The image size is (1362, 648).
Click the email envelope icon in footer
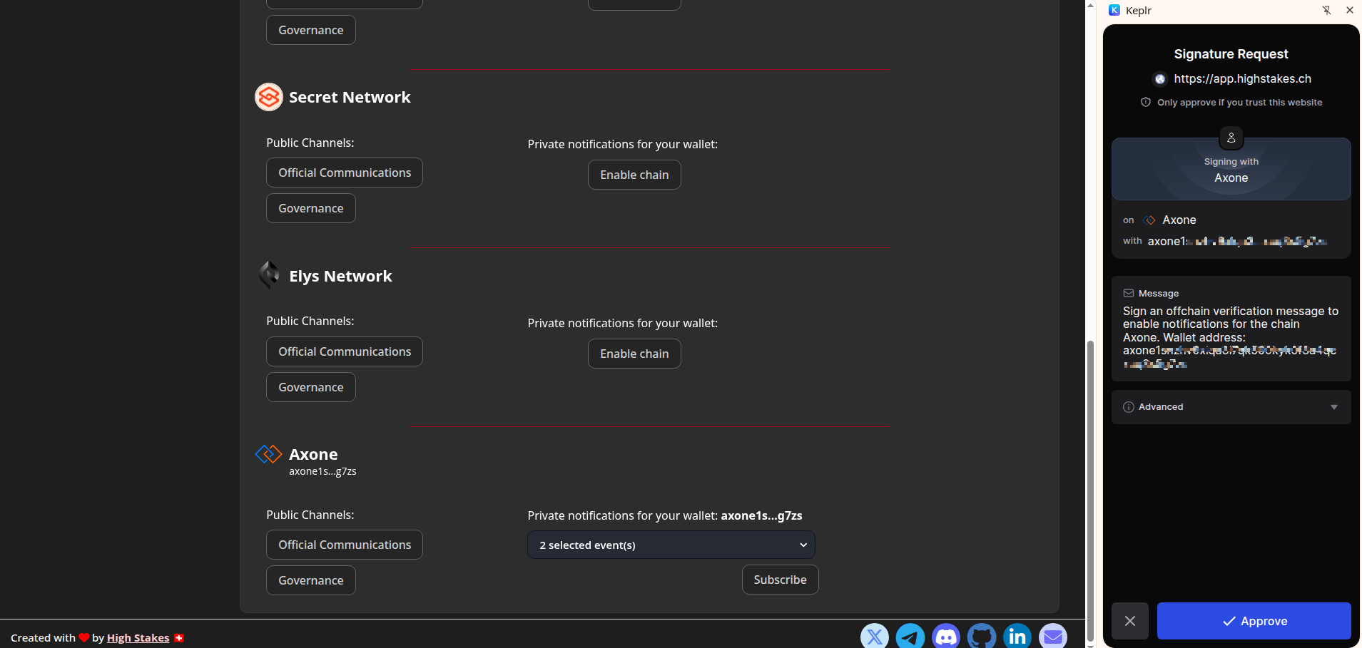tap(1052, 636)
